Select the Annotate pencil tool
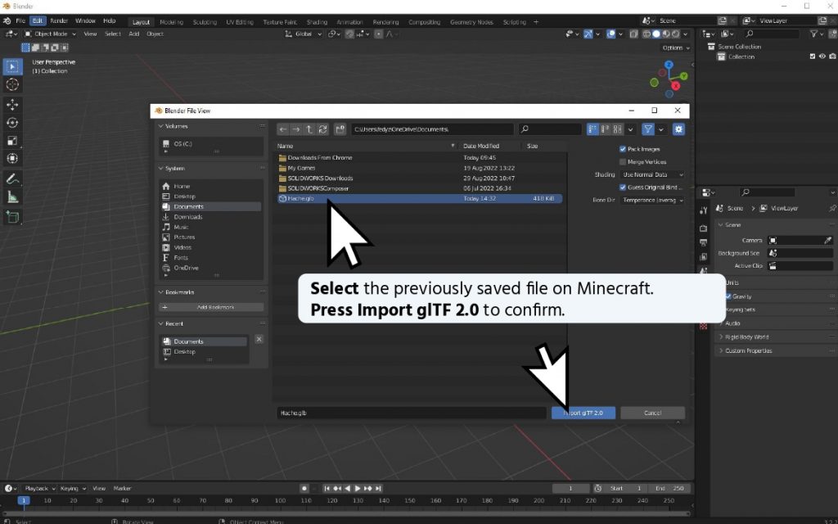 click(12, 178)
